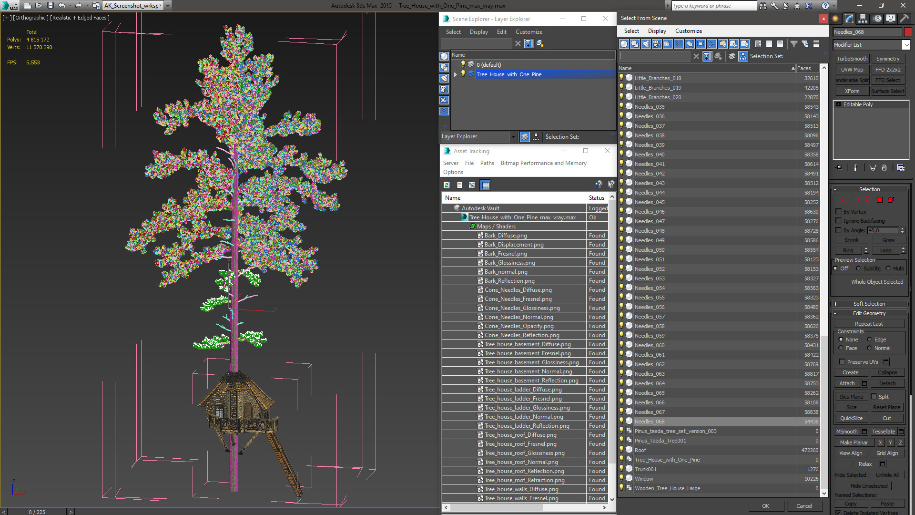Screen dimensions: 915x515
Task: Open Options menu in Asset Tracking
Action: [x=453, y=172]
